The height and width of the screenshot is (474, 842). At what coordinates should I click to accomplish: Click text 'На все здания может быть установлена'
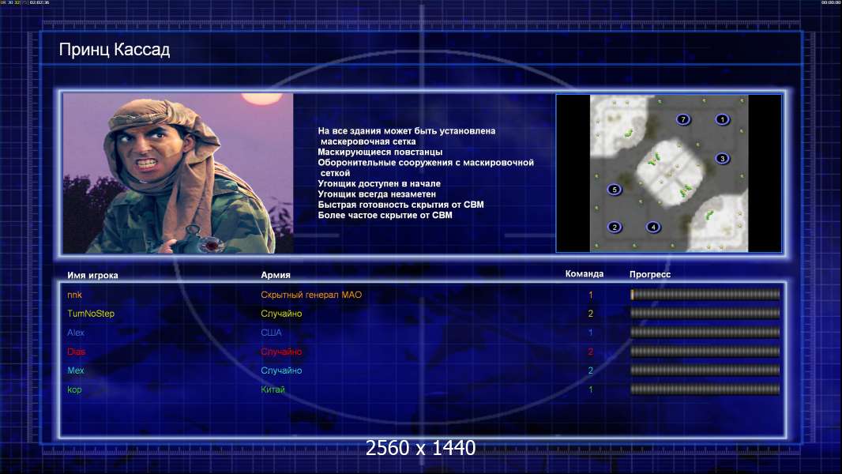(407, 131)
